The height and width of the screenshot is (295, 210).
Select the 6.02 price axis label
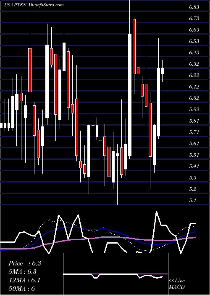(x=194, y=98)
